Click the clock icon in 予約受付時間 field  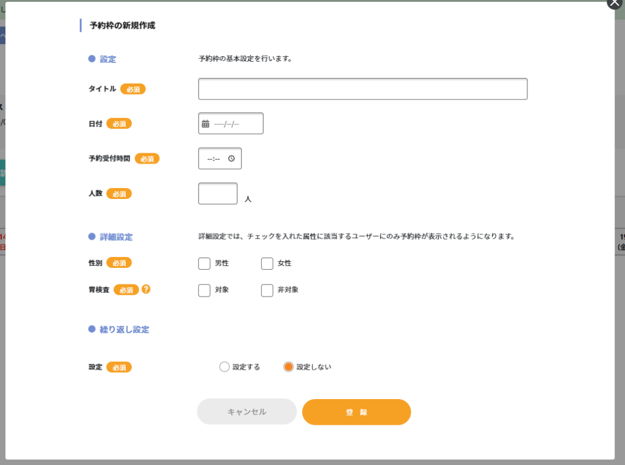coord(231,159)
